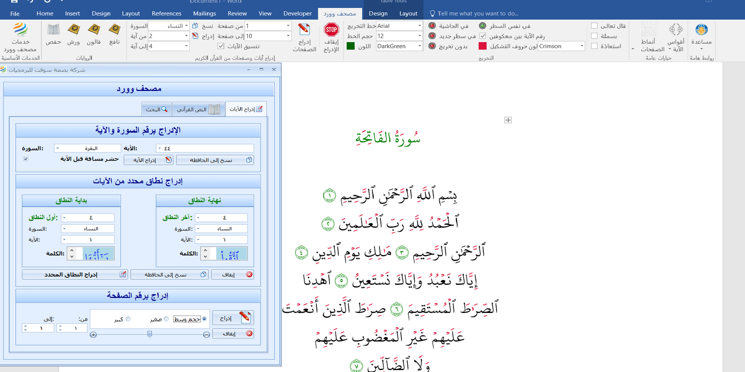Screen dimensions: 745x372
Task: Click إدراج الآية button in panel
Action: pyautogui.click(x=148, y=160)
